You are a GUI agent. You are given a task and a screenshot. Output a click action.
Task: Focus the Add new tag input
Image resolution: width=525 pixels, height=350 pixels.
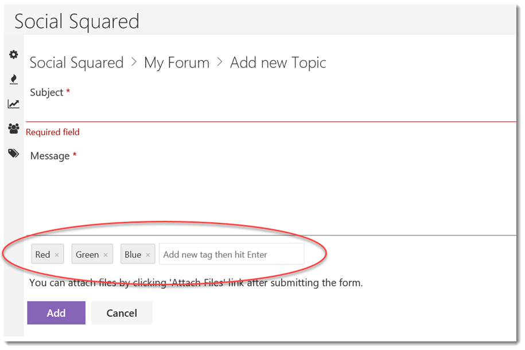pyautogui.click(x=231, y=255)
